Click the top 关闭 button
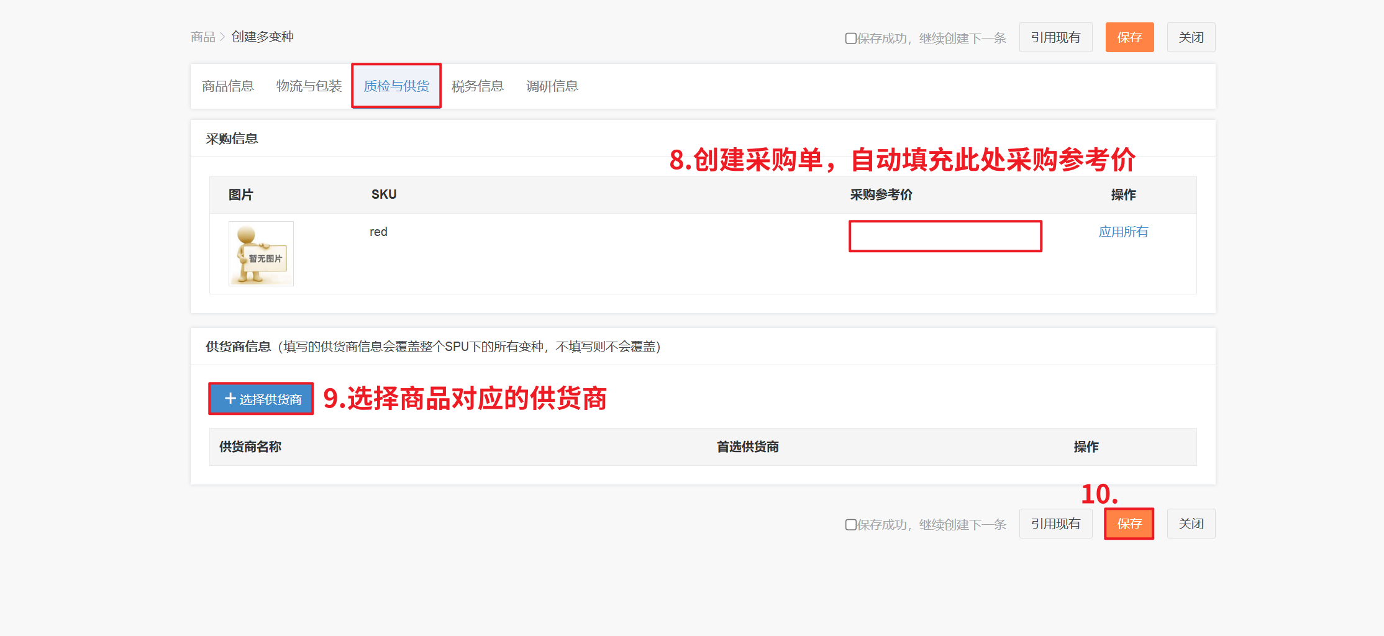 point(1191,38)
